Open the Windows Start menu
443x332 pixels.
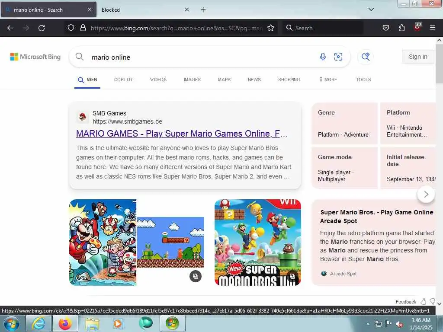12,323
